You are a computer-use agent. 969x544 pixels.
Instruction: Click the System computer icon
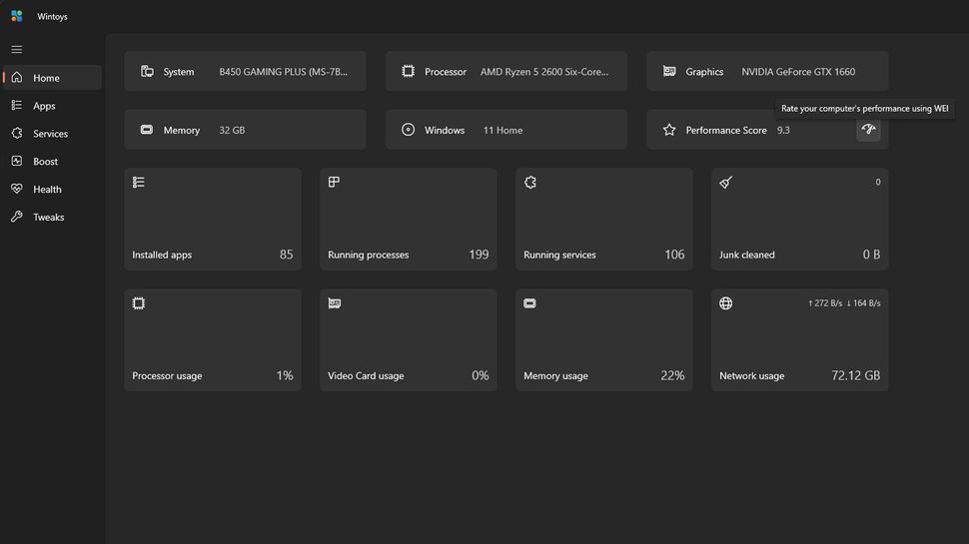[x=147, y=71]
